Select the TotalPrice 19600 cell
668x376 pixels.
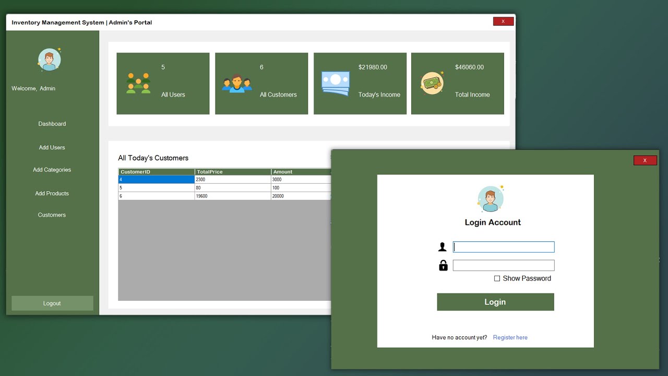(233, 196)
